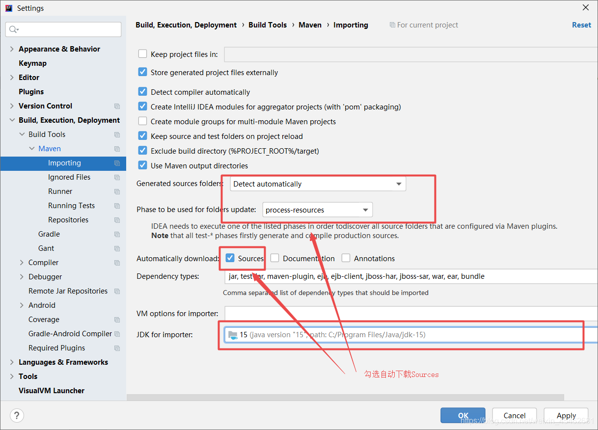598x430 pixels.
Task: Toggle Exclude build directory checkbox
Action: (142, 151)
